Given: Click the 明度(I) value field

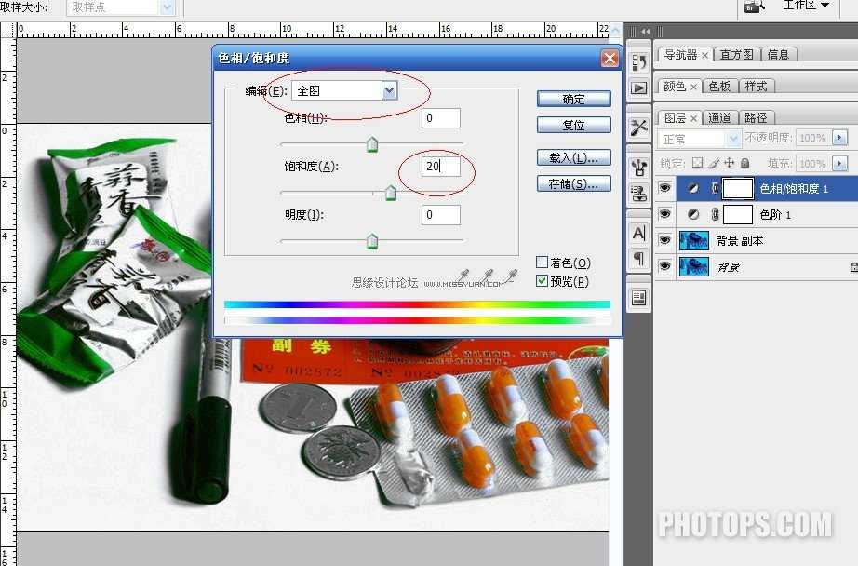Looking at the screenshot, I should coord(440,214).
